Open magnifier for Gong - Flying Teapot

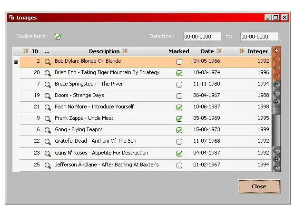point(48,130)
